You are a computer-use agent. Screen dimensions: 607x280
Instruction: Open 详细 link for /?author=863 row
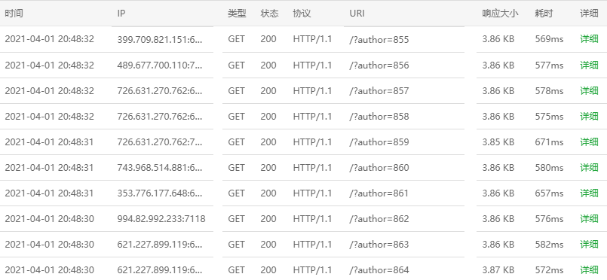coord(589,244)
